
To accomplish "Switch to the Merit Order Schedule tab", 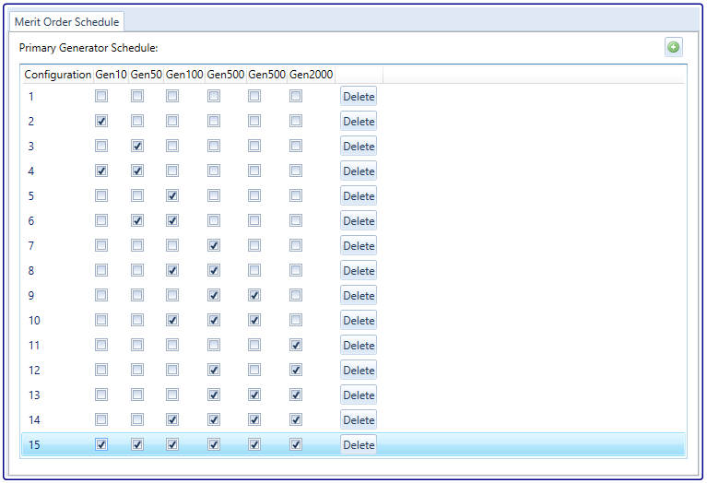I will pos(66,21).
